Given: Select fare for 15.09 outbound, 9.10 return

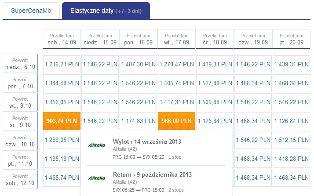Looking at the screenshot, I should pos(100,121).
